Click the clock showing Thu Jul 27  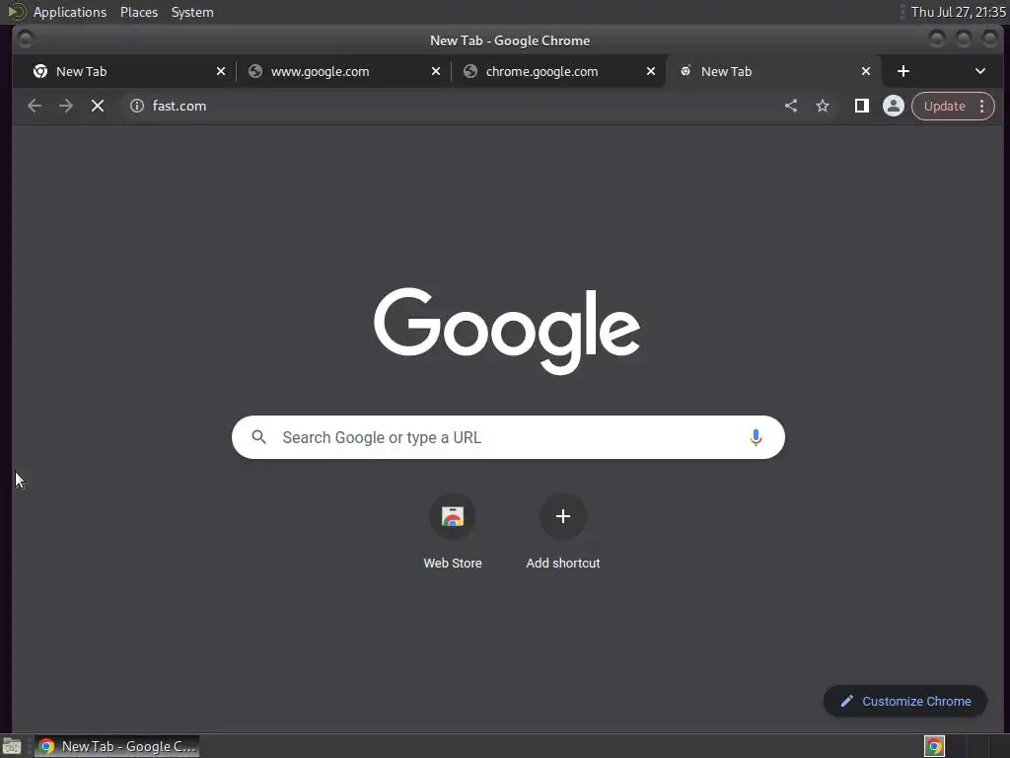(958, 12)
